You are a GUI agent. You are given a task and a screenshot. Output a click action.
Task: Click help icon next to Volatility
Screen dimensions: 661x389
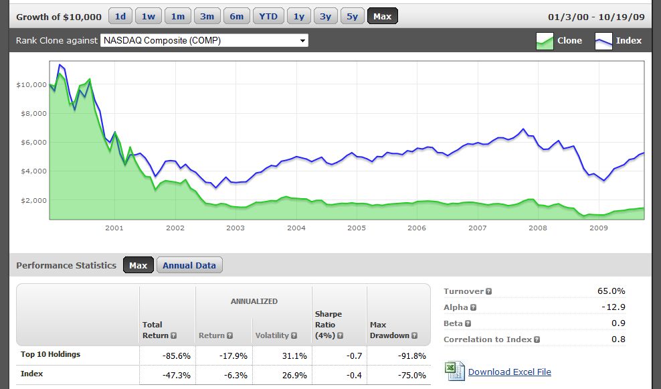tap(292, 335)
